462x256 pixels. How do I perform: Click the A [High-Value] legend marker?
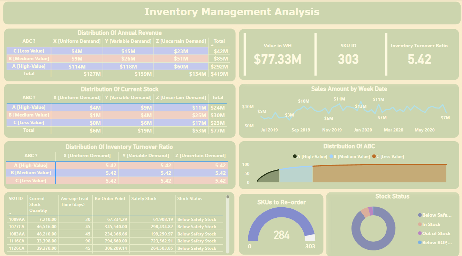tap(295, 157)
